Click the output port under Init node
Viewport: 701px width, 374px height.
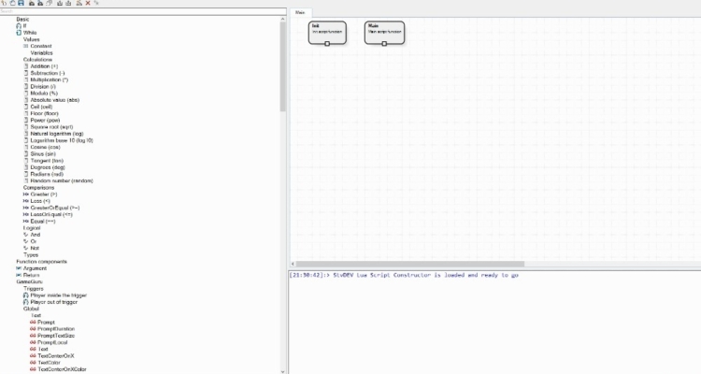(x=327, y=44)
